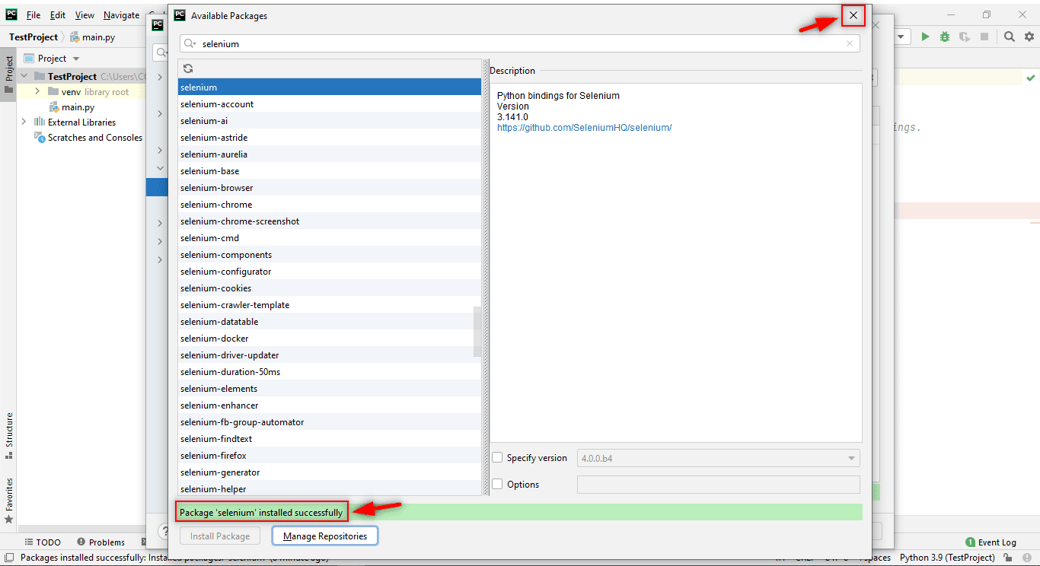Click the refresh packages list icon
Image resolution: width=1040 pixels, height=566 pixels.
pos(188,68)
